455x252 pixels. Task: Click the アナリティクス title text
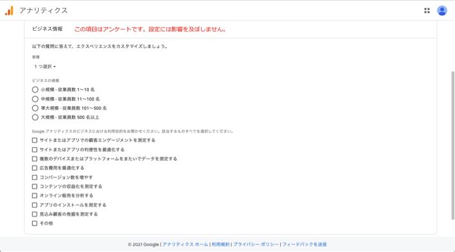[x=44, y=11]
